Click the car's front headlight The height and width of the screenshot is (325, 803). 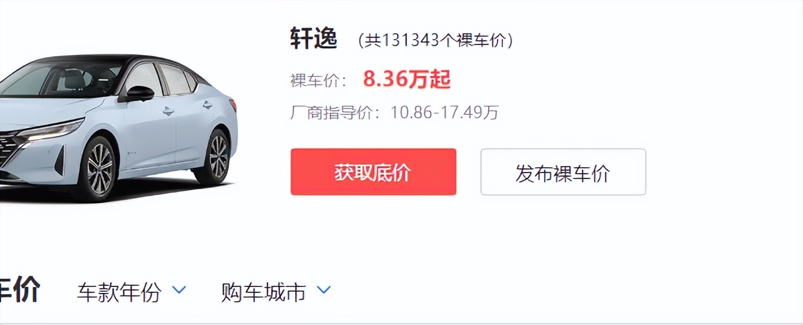53,129
